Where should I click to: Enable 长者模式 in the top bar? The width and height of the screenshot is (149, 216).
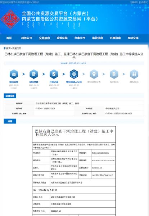[143, 3]
